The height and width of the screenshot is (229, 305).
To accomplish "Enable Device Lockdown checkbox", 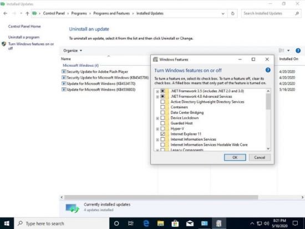I will pyautogui.click(x=162, y=118).
